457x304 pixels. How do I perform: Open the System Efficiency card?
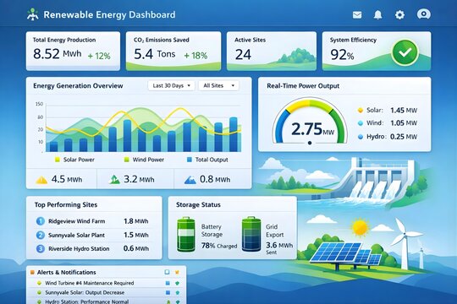click(377, 51)
